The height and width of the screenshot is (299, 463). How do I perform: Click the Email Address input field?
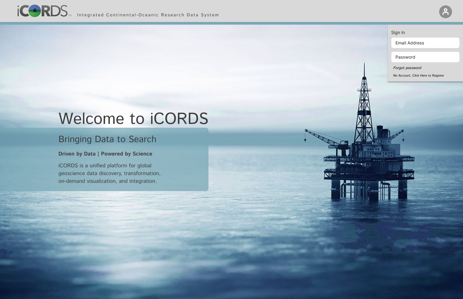(425, 43)
